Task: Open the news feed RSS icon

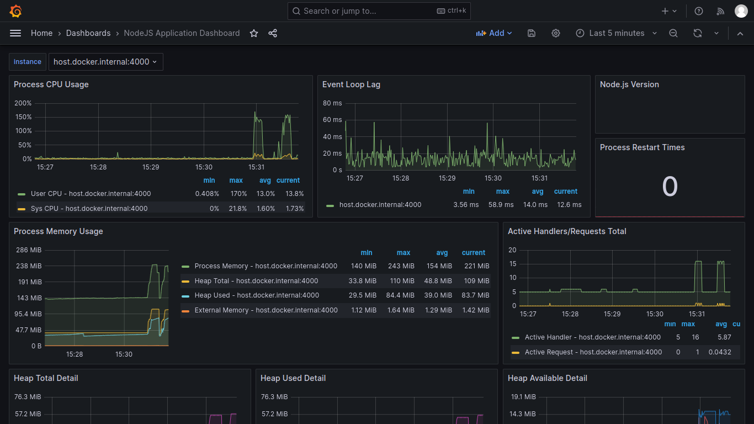Action: tap(720, 11)
